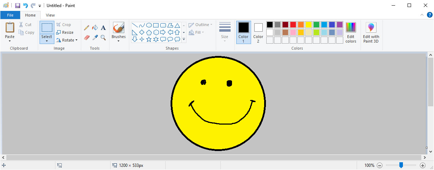This screenshot has height=170, width=434.
Task: Pick the red color swatch
Action: (293, 25)
